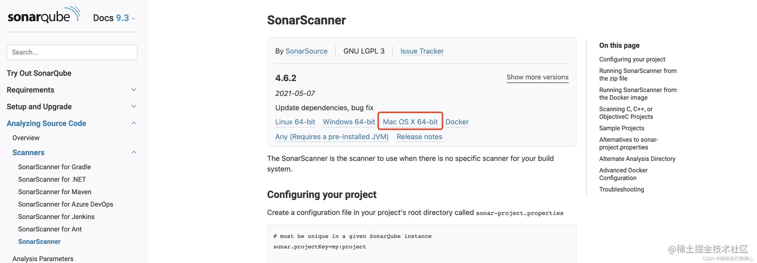Open Try Out SonarQube page
Viewport: 757px width, 263px height.
(x=39, y=73)
